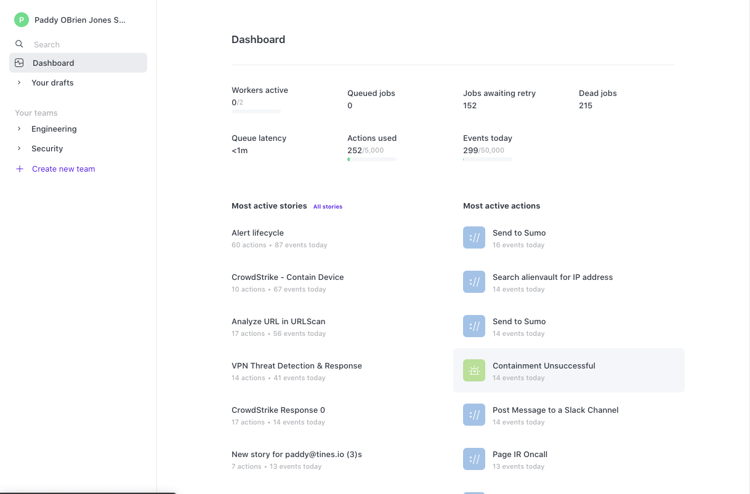Click the Dashboard activity icon in sidebar
Screen dimensions: 750x494
click(x=20, y=63)
